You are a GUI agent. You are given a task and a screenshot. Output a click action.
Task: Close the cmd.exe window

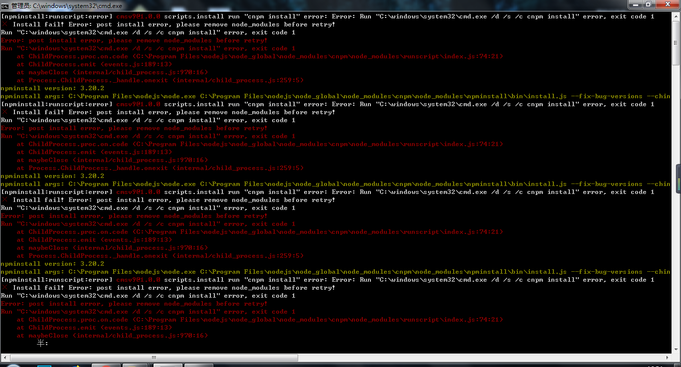point(667,4)
